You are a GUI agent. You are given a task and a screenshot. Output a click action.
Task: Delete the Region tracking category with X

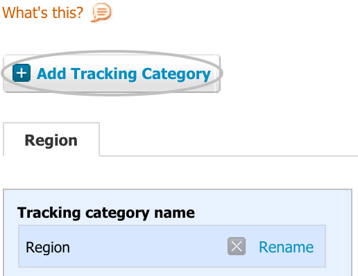pos(237,246)
